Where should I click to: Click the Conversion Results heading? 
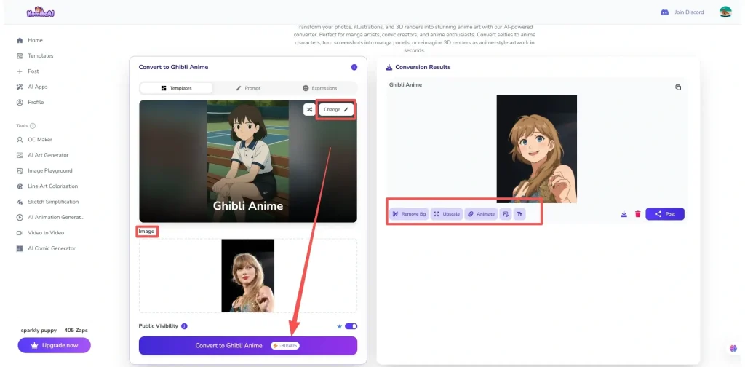coord(423,68)
